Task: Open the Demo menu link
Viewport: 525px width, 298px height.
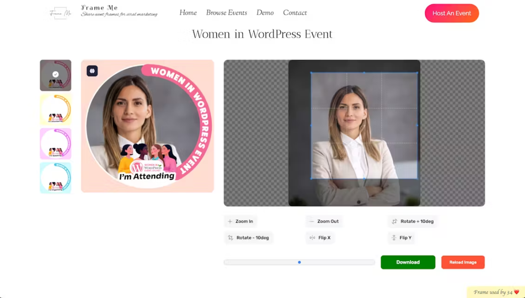Action: tap(265, 13)
